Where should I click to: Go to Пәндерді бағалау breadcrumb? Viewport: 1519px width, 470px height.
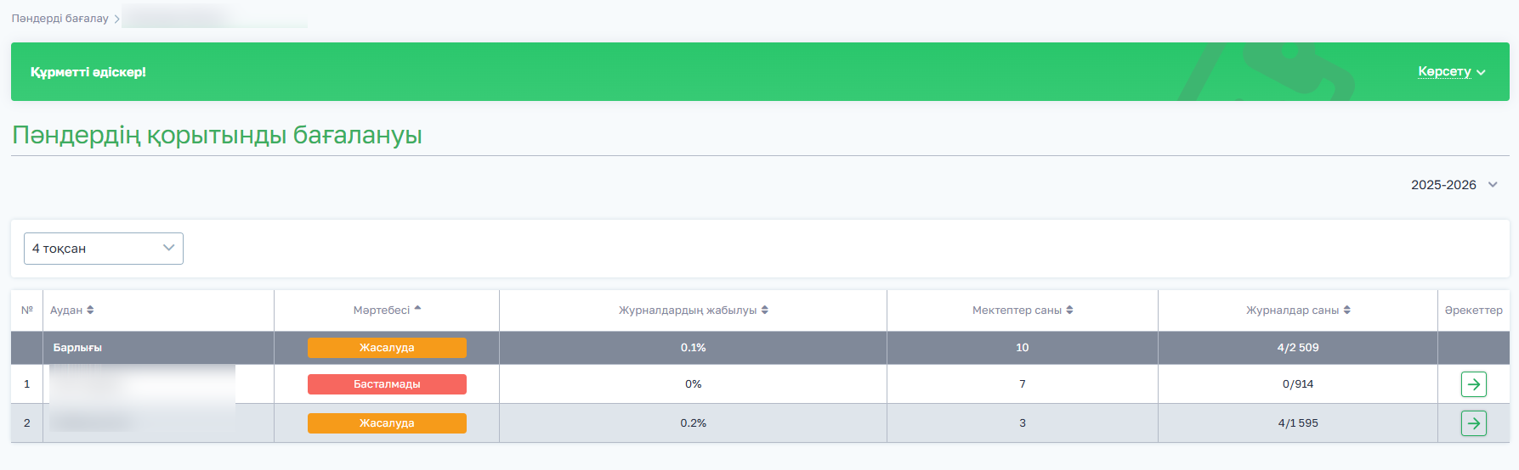tap(60, 18)
